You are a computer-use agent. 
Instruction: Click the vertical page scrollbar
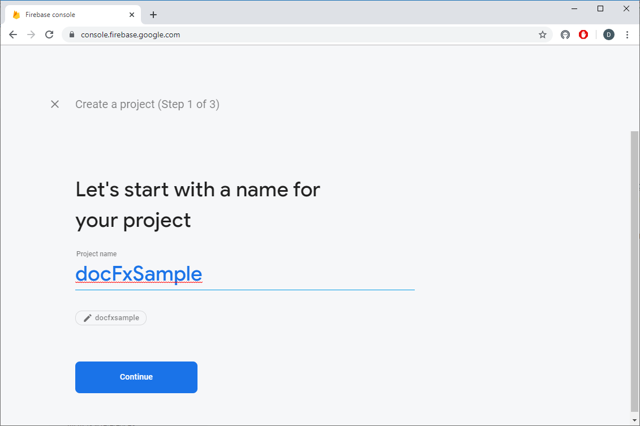[x=634, y=272]
